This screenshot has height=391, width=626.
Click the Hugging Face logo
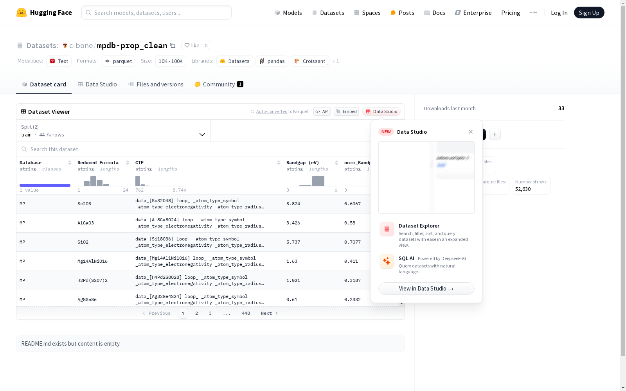click(x=44, y=13)
